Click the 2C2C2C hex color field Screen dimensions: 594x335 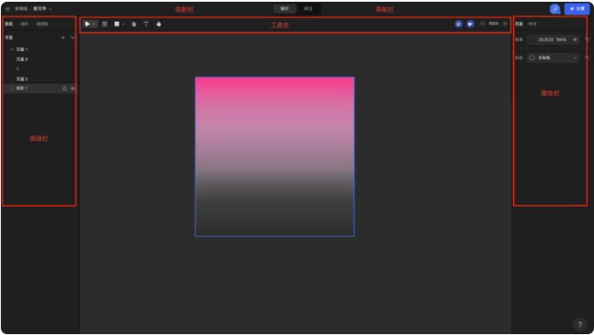546,40
